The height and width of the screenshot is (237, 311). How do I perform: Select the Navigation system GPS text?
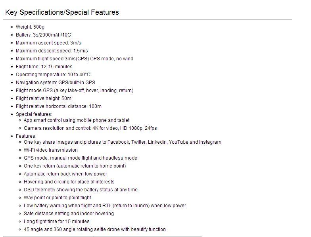click(x=56, y=83)
